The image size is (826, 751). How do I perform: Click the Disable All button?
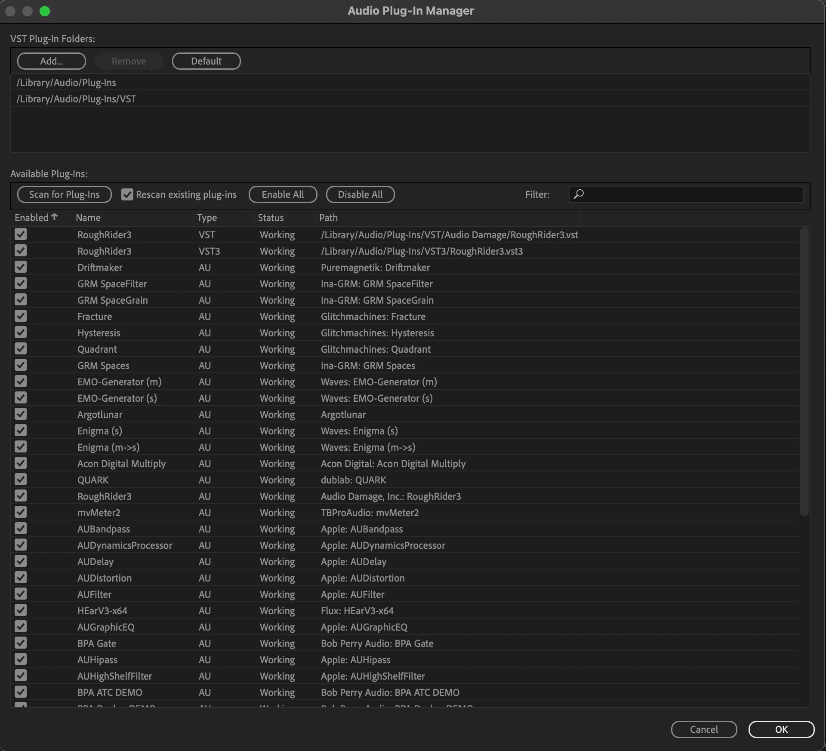pos(360,194)
